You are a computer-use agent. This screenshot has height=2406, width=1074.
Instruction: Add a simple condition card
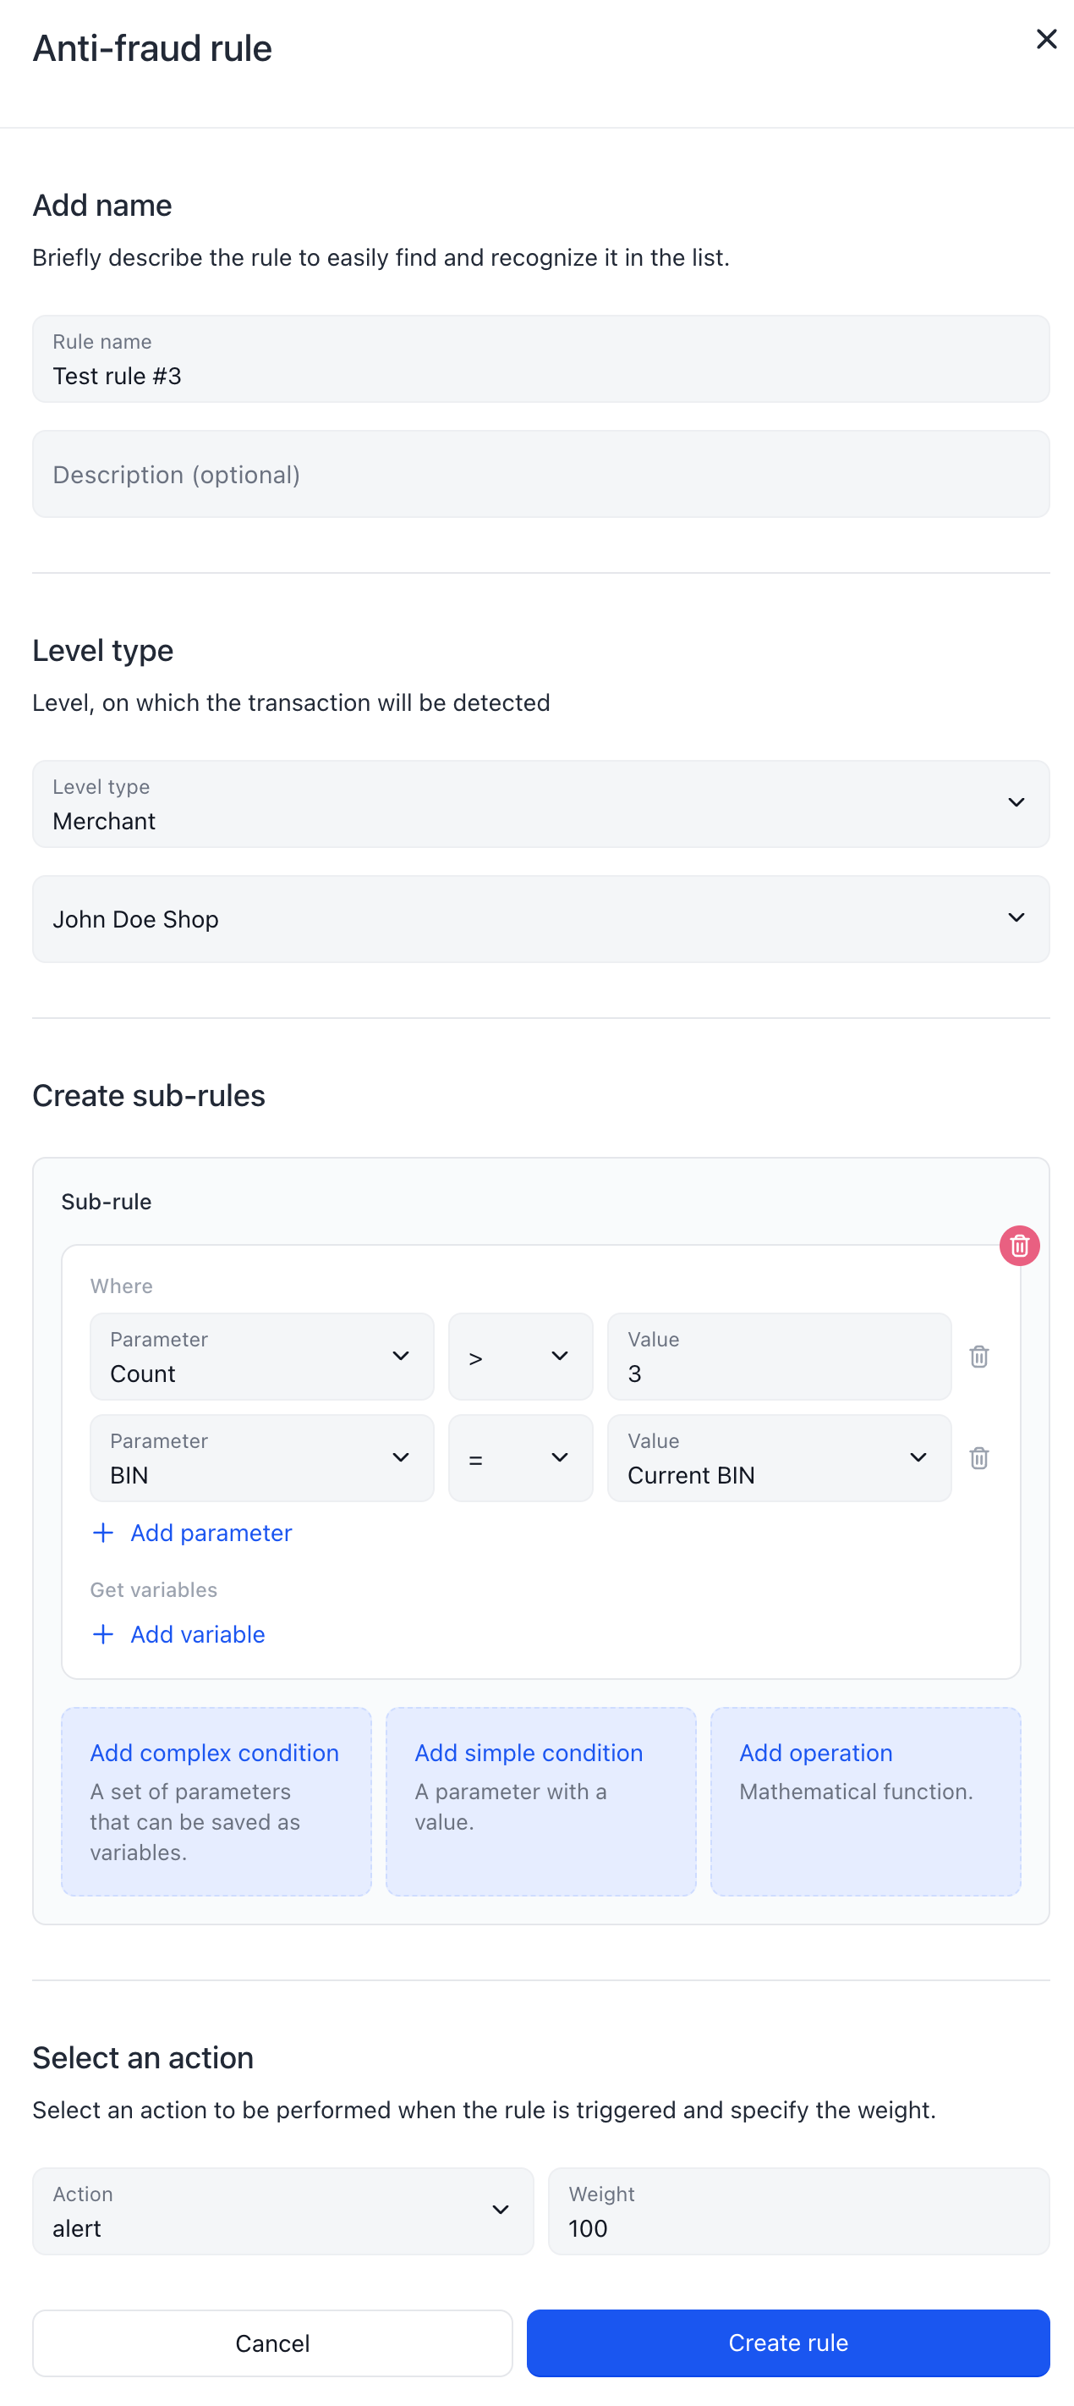(x=541, y=1801)
